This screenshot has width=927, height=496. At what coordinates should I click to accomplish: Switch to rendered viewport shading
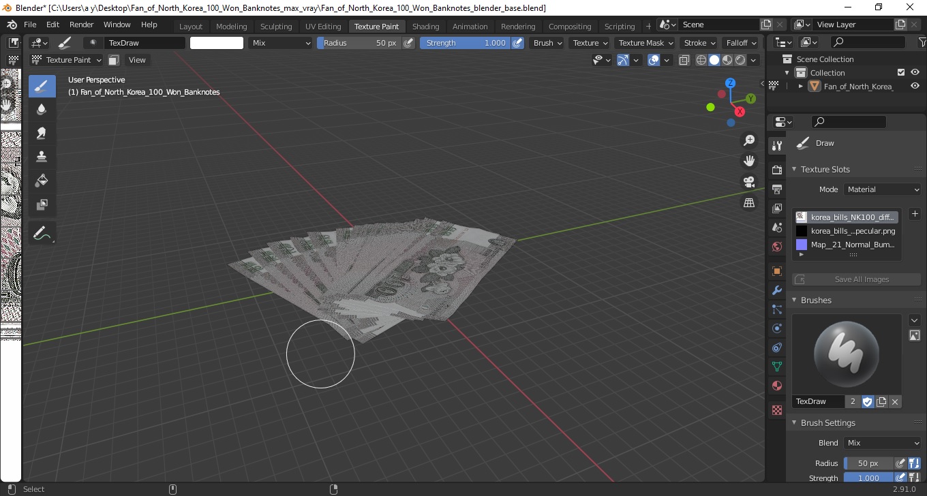point(740,60)
